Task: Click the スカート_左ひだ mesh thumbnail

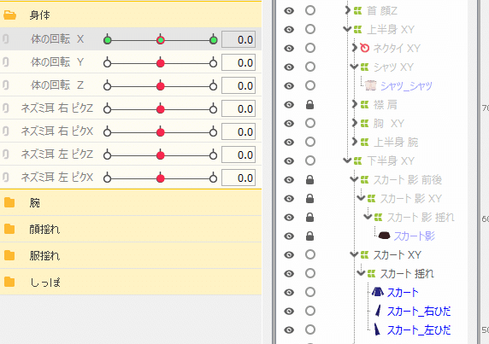Action: 377,329
